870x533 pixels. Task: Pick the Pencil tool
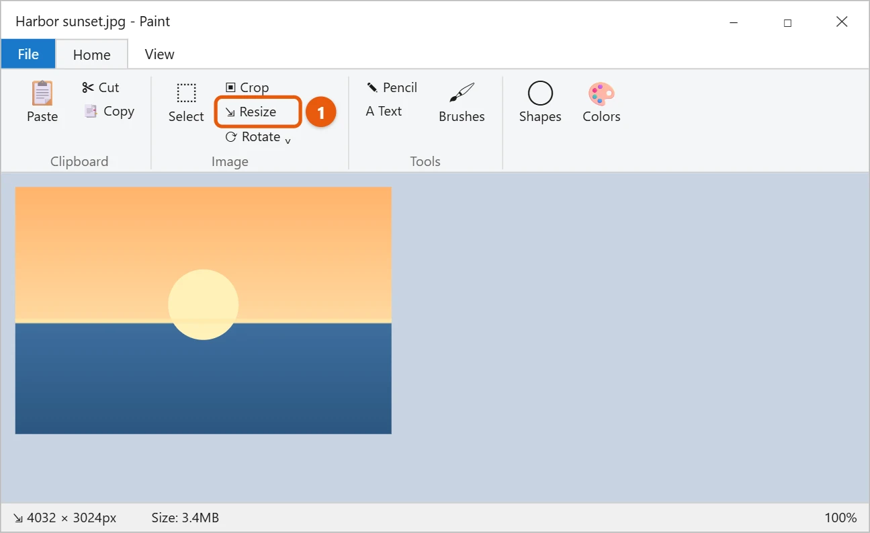coord(392,87)
